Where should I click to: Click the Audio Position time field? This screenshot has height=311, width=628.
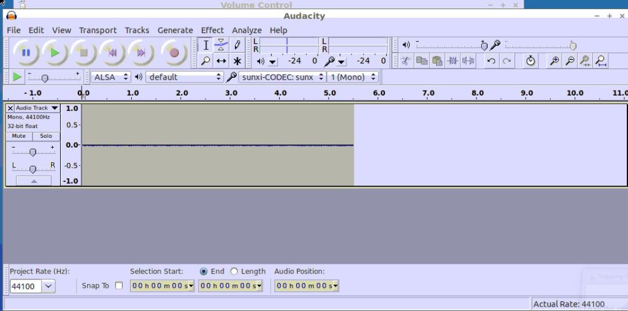point(307,286)
